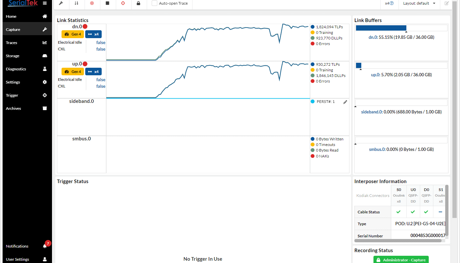
Task: Open Archives in the sidebar
Action: pos(27,108)
